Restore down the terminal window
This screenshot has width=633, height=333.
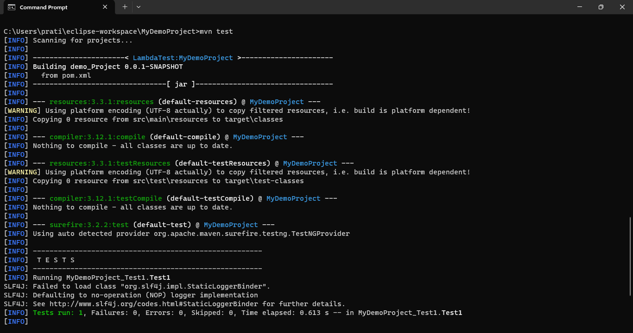601,7
